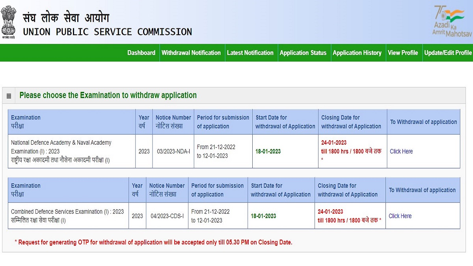The height and width of the screenshot is (266, 473).
Task: Click Here link for the NDA examination
Action: (x=401, y=151)
